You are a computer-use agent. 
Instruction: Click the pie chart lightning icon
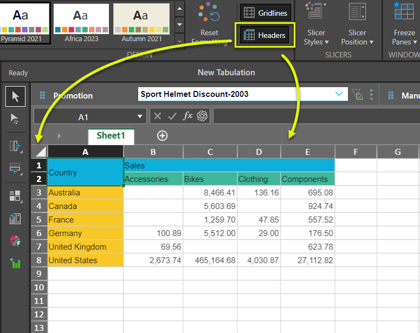click(x=15, y=241)
